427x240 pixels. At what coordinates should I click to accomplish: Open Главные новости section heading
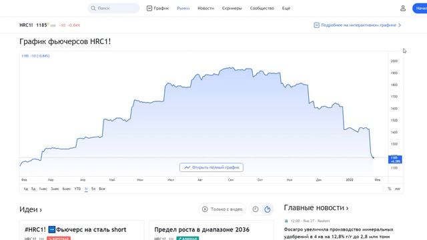[316, 207]
